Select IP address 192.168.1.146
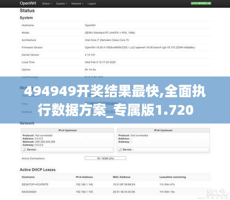This screenshot has height=200, width=230. (x=85, y=184)
